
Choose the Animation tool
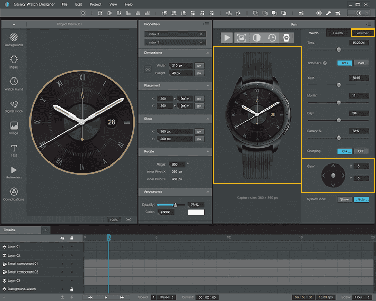click(x=14, y=171)
